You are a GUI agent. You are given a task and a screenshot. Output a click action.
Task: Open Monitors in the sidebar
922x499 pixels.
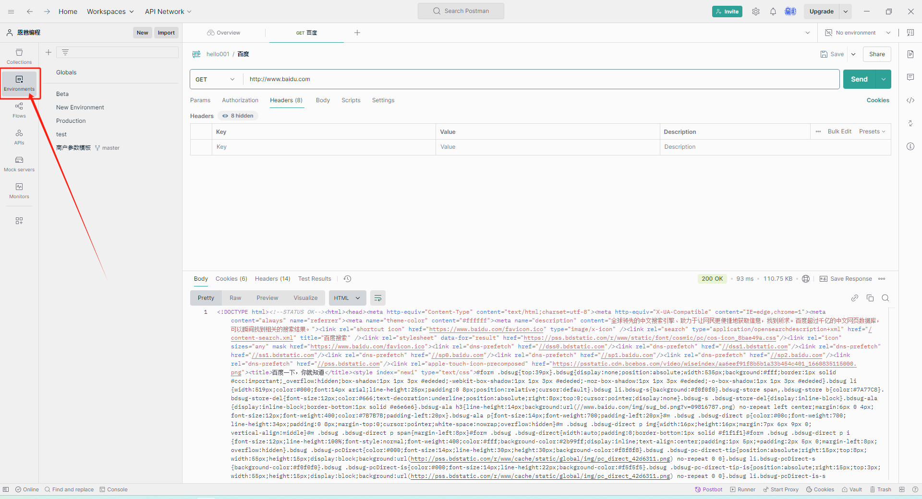tap(19, 190)
